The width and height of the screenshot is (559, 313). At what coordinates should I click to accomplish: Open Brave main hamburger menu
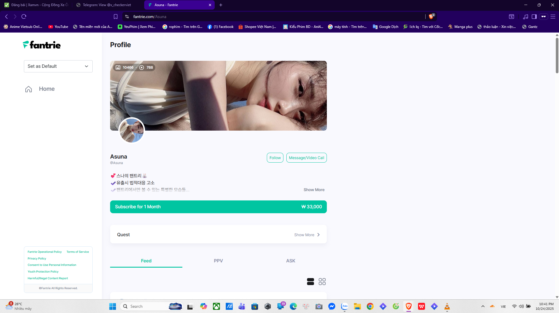[553, 17]
